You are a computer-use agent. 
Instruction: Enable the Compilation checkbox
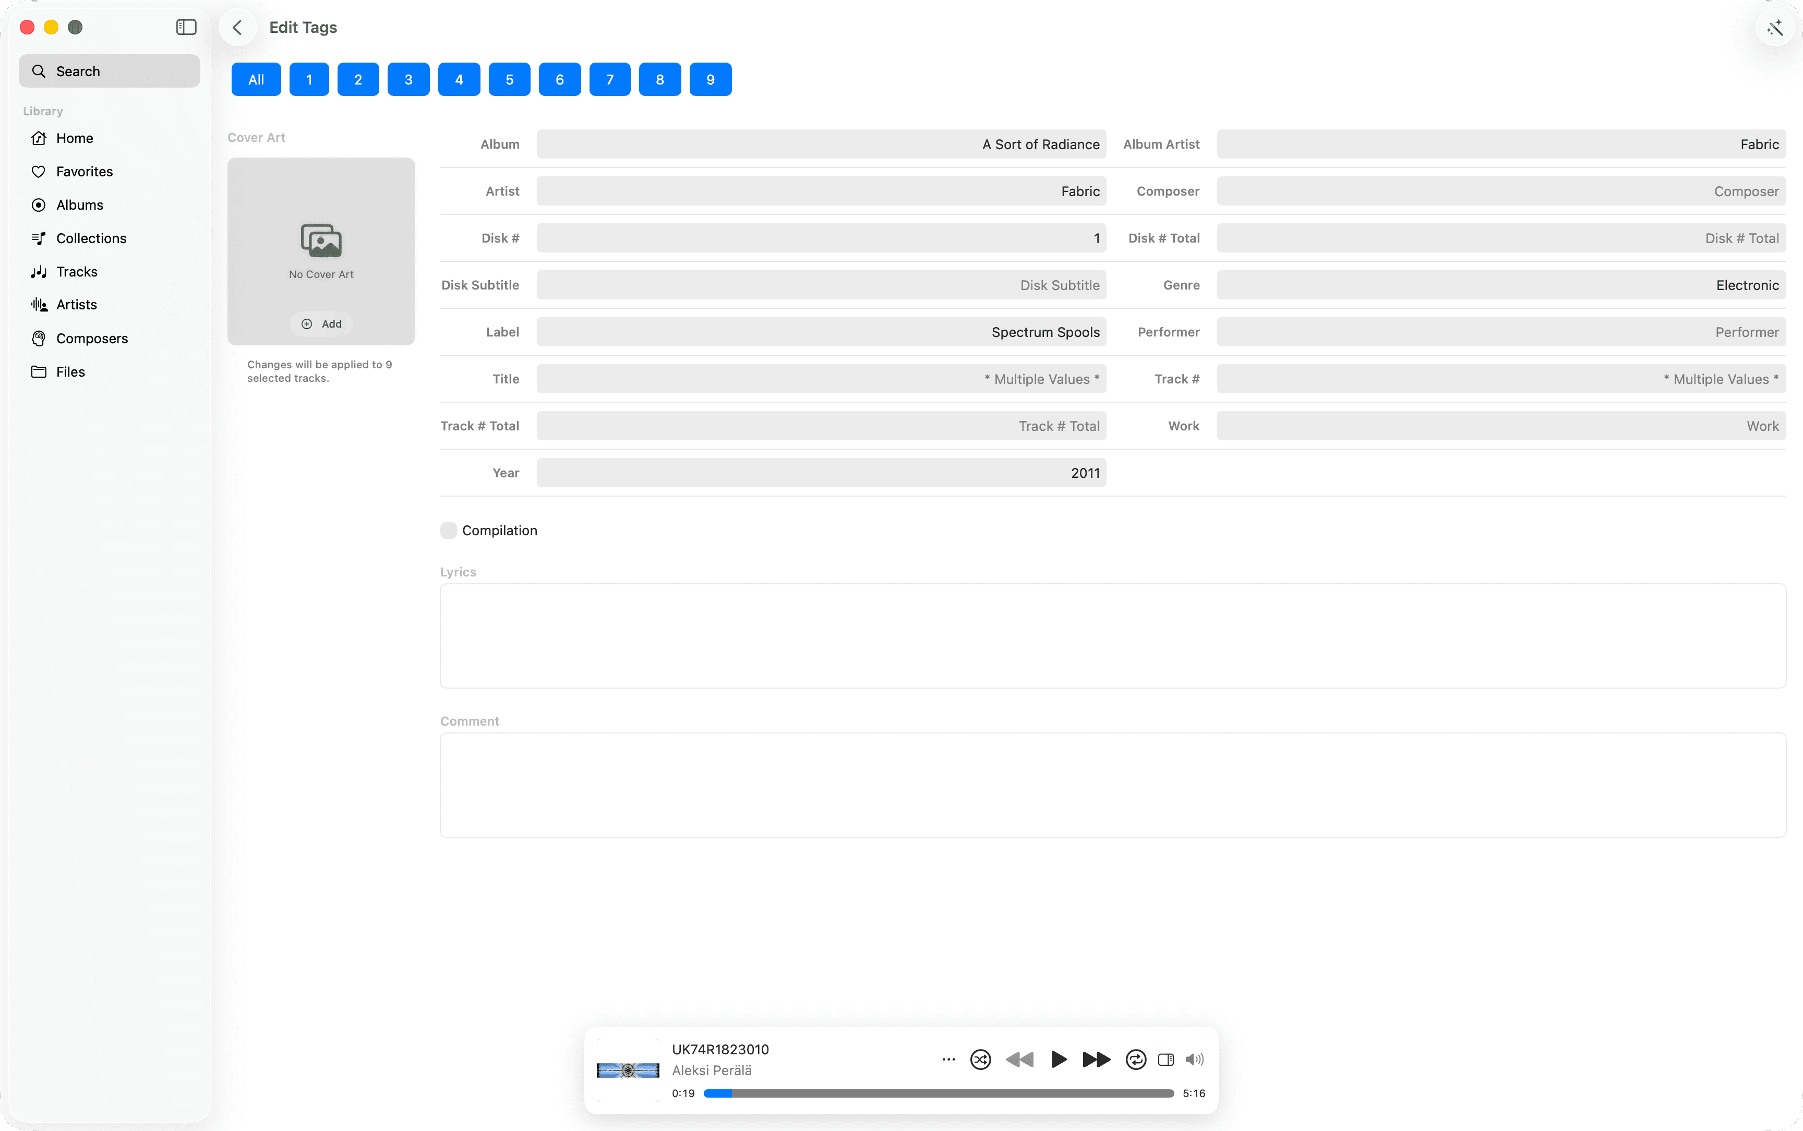point(448,530)
